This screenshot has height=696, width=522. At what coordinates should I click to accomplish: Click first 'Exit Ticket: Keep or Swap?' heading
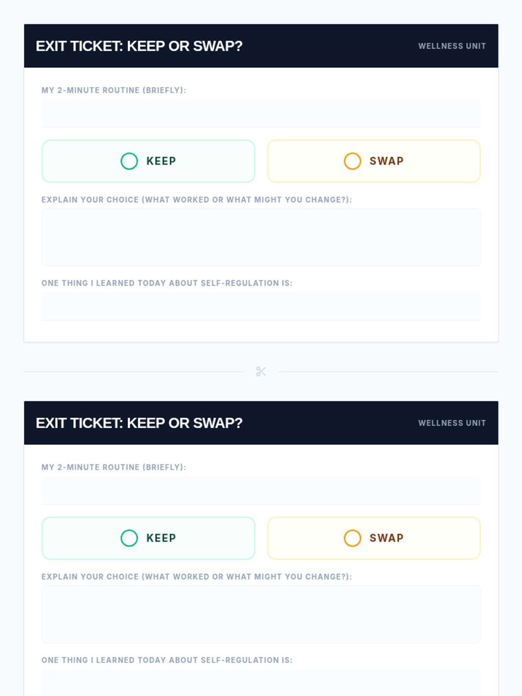pos(139,46)
